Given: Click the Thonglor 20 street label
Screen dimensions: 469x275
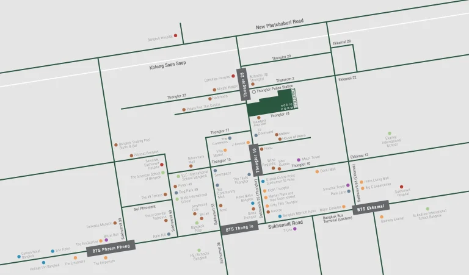Looking at the screenshot, I should [x=281, y=57].
